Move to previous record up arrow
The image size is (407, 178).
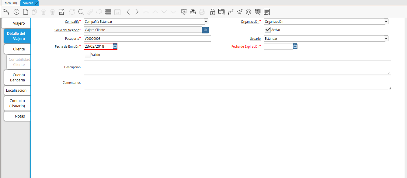tap(155, 12)
